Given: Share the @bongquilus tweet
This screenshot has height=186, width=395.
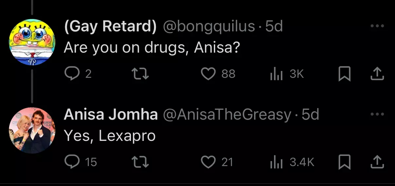Looking at the screenshot, I should [377, 74].
